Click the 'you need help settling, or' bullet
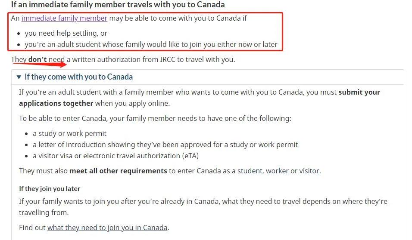The height and width of the screenshot is (240, 412). pyautogui.click(x=66, y=33)
